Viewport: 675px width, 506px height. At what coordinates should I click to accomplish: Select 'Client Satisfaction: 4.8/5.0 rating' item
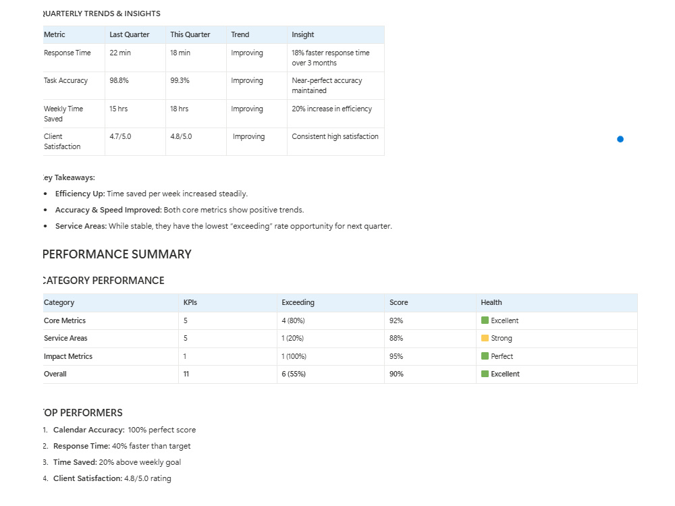coord(112,478)
